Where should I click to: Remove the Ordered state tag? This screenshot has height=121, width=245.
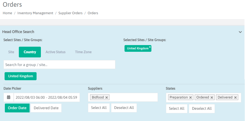tap(212, 97)
